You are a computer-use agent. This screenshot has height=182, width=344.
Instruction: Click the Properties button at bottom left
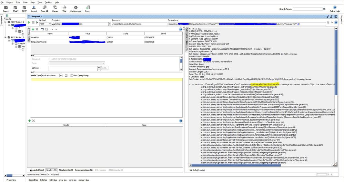tap(11, 180)
